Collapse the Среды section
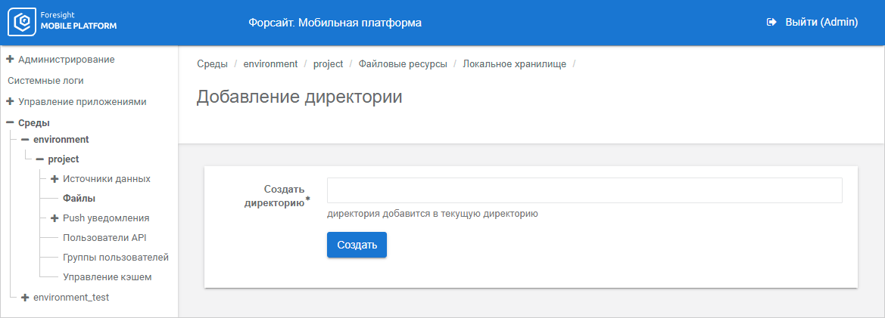Screen dimensions: 885x318 point(11,122)
